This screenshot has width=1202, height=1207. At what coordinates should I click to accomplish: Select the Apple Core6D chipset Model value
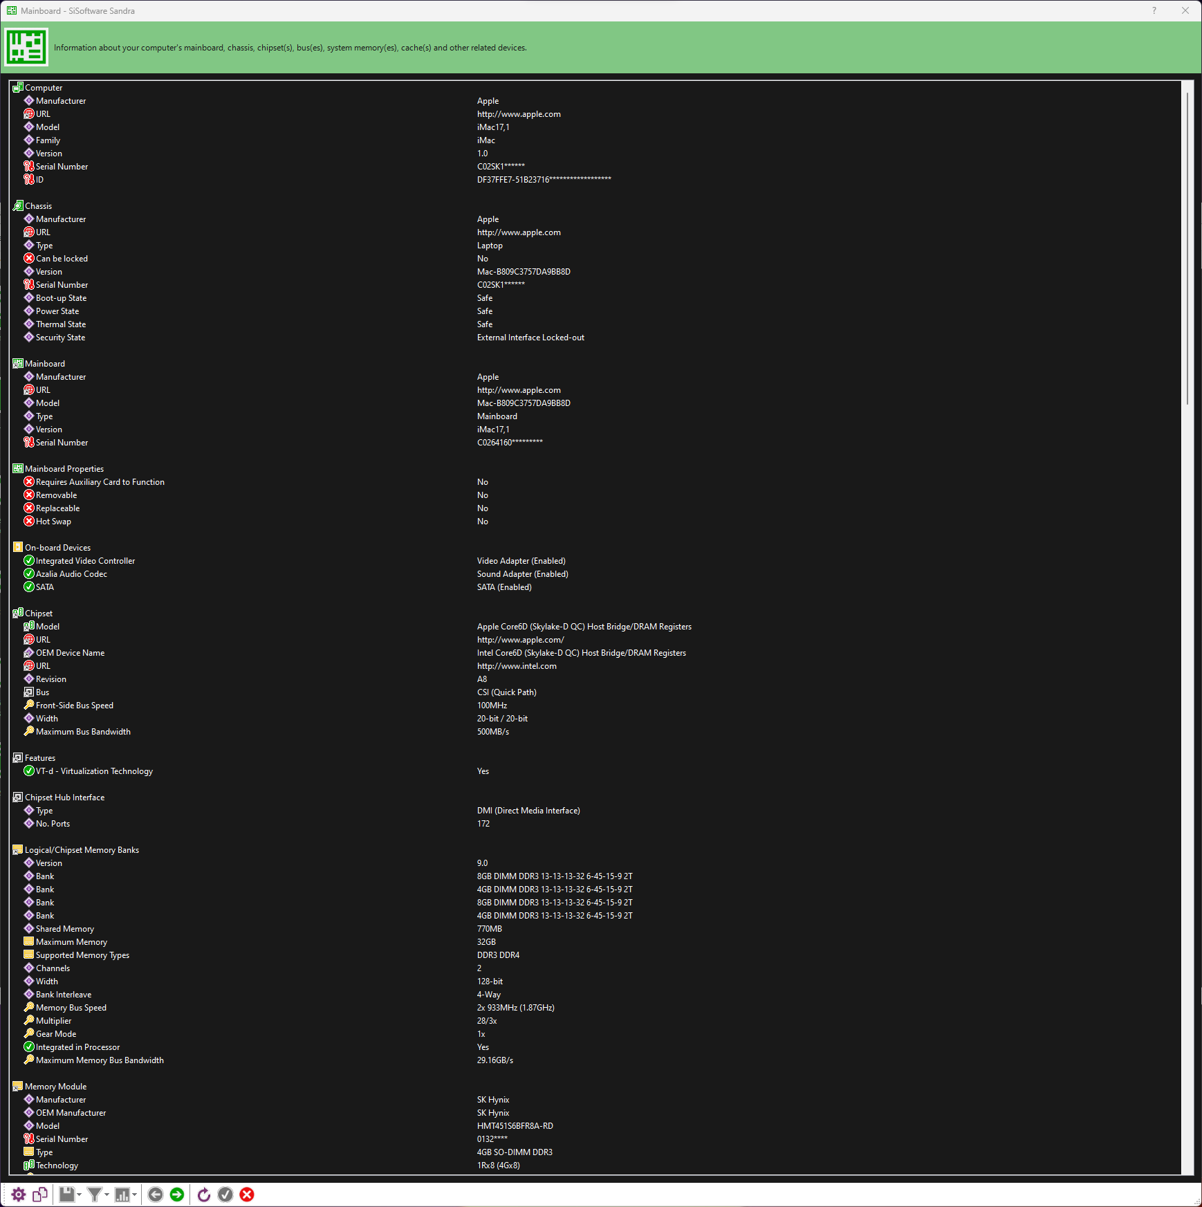pyautogui.click(x=584, y=627)
